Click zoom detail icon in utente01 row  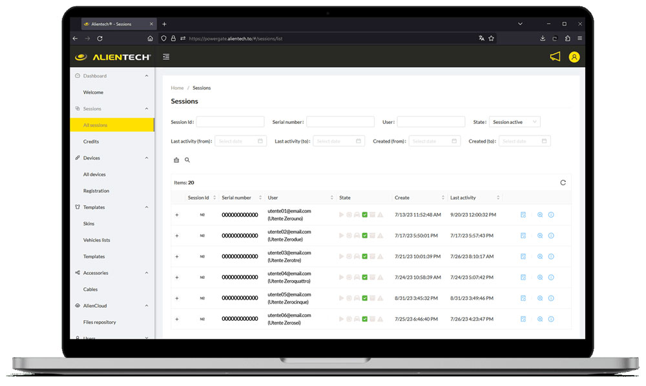click(x=539, y=215)
